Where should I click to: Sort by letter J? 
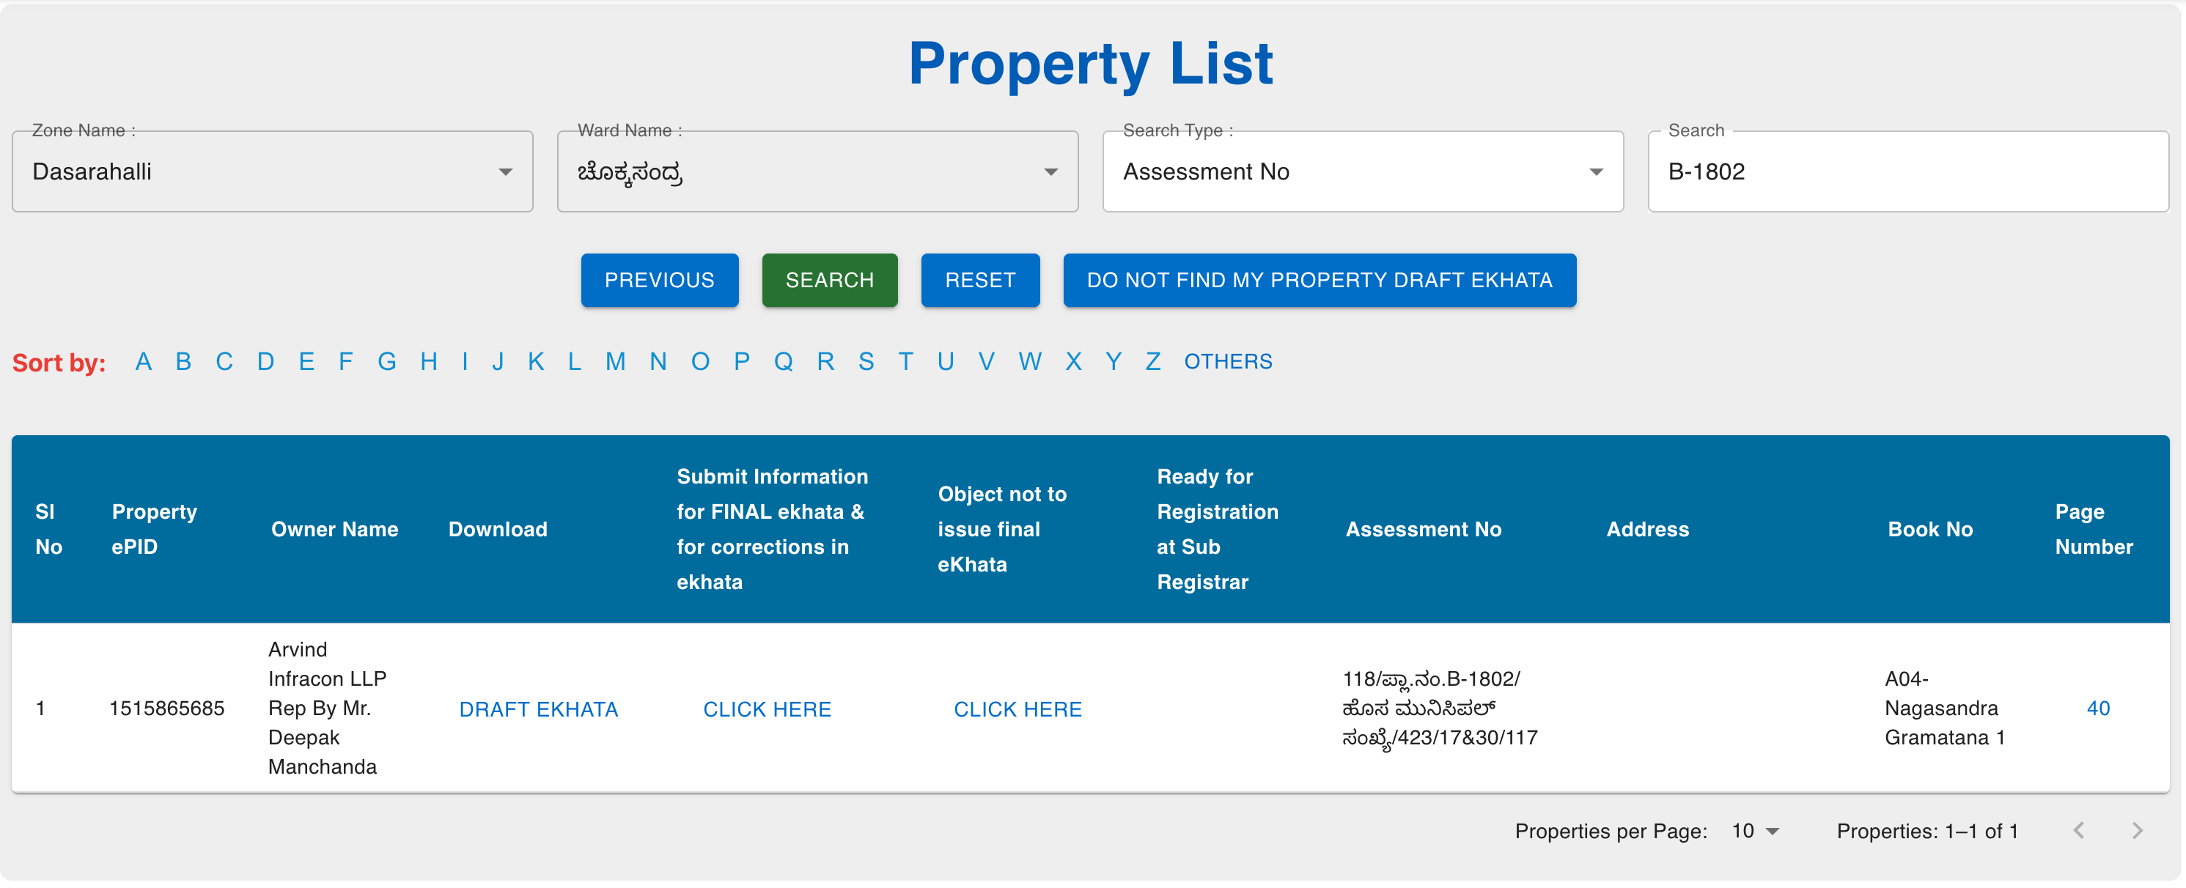tap(498, 362)
